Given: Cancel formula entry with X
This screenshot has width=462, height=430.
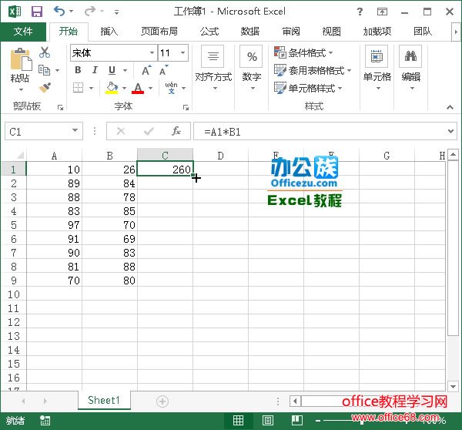Looking at the screenshot, I should click(121, 131).
